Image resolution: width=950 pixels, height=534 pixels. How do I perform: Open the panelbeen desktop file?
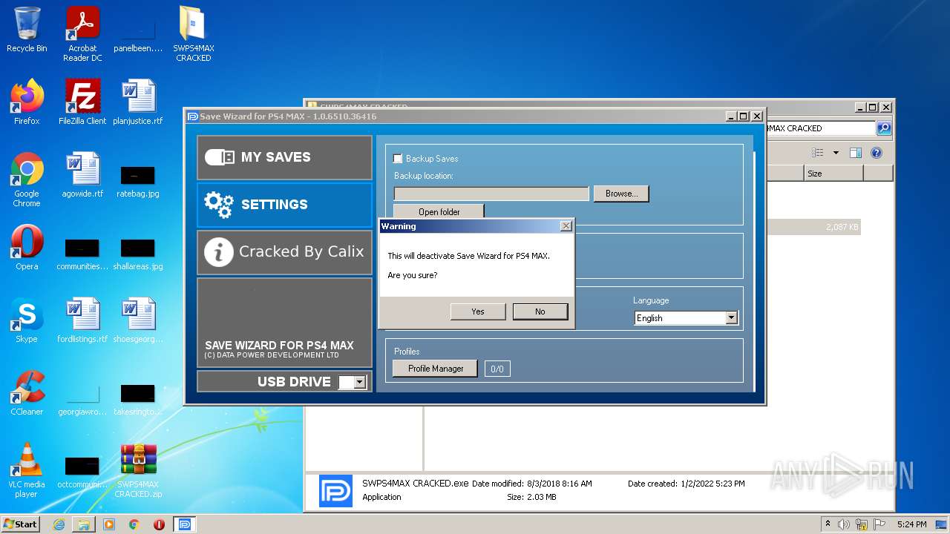pos(138,34)
